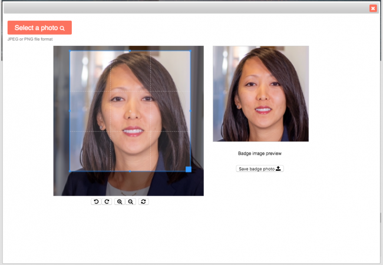Click the upload icon beside Save badge photo
Viewport: 383px width, 265px height.
point(279,168)
